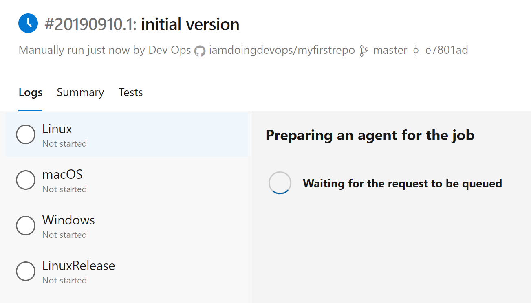Click the loading spinner for queued request

click(280, 183)
